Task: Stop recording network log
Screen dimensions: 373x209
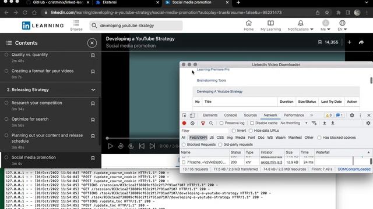Action: [x=184, y=123]
